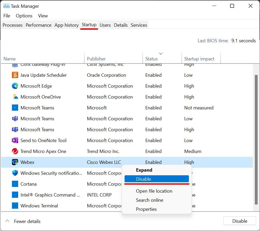Click the Windows Terminal icon
The height and width of the screenshot is (231, 260).
click(15, 206)
